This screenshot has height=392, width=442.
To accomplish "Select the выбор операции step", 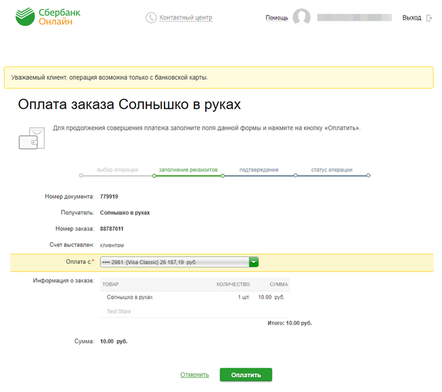I will click(x=117, y=170).
